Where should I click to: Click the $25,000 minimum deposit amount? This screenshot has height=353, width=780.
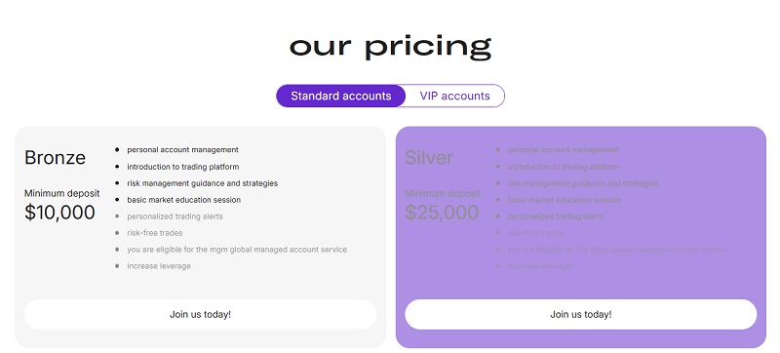(442, 213)
